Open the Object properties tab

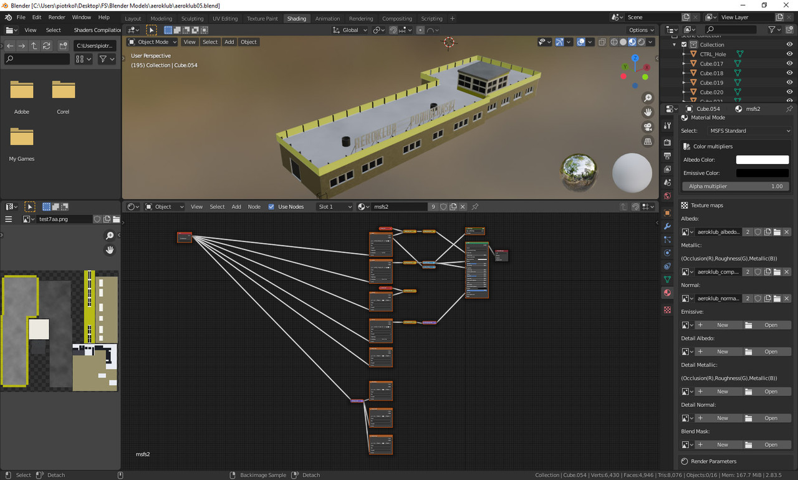667,213
